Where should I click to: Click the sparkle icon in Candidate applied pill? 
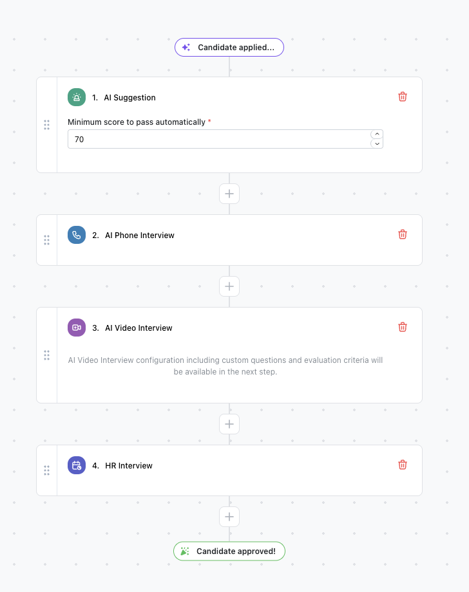click(x=185, y=47)
